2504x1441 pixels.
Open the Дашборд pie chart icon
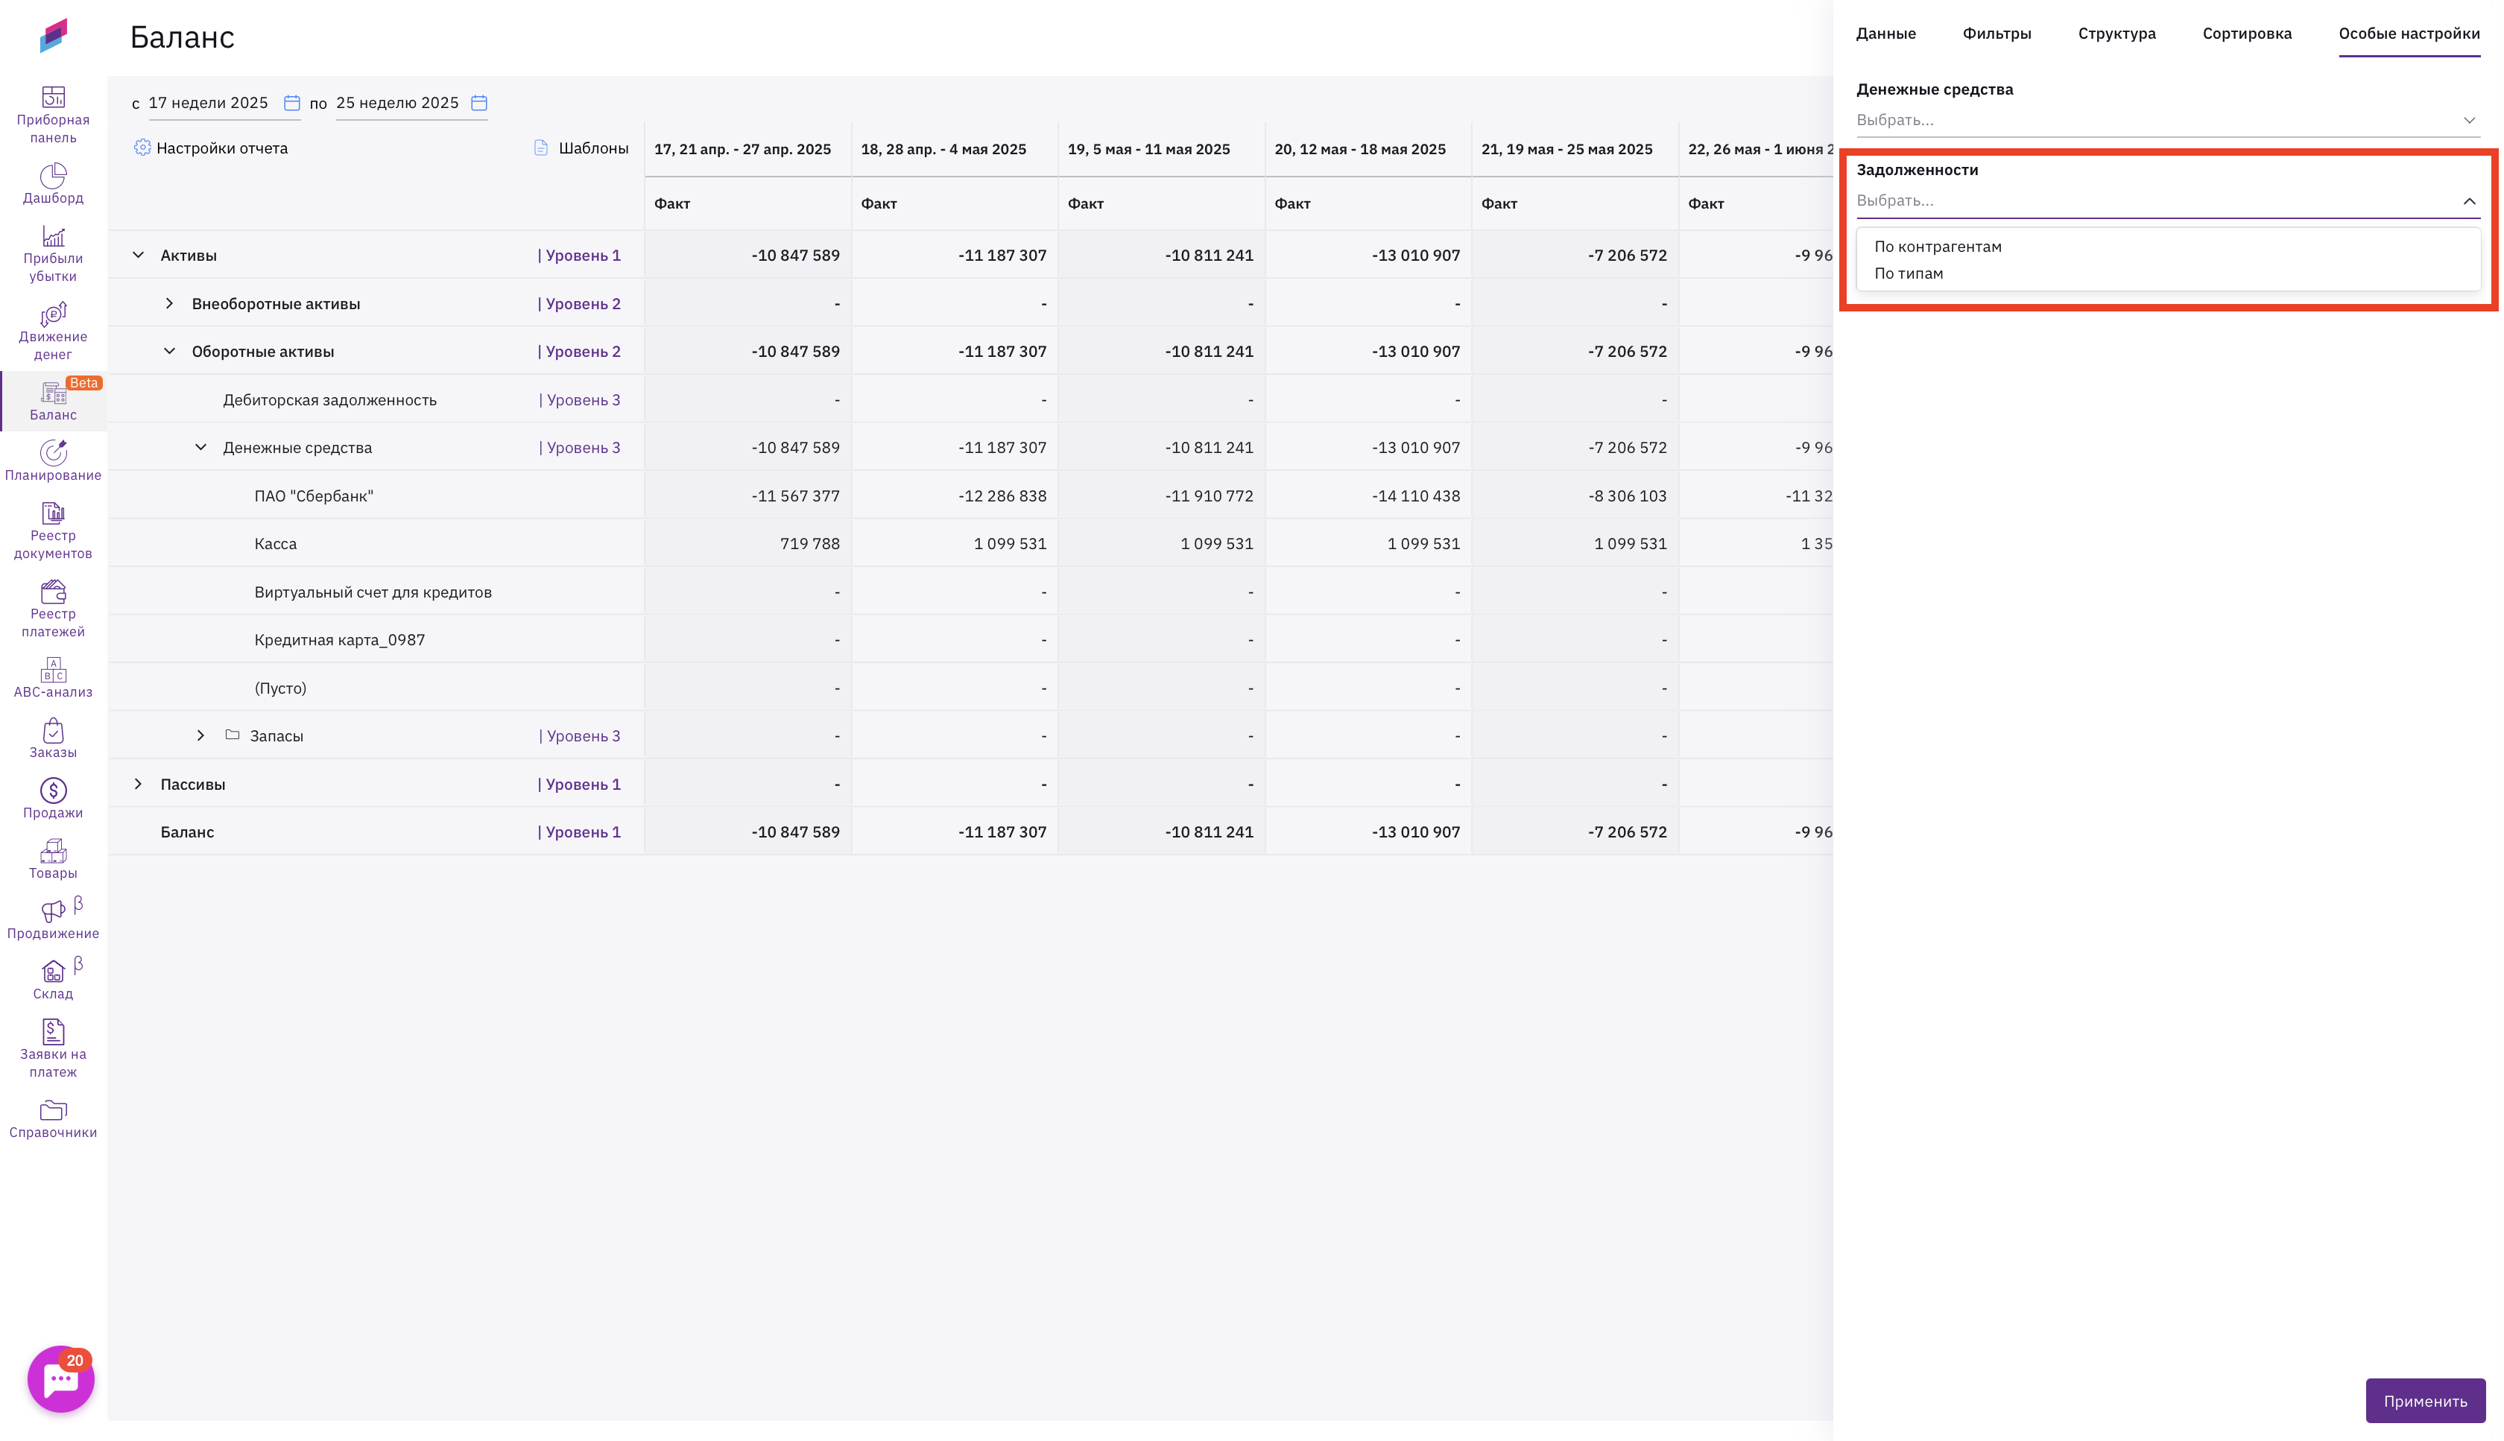point(54,175)
